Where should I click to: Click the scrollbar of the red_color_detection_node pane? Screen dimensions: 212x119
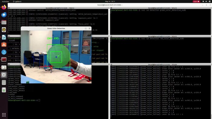211,50
